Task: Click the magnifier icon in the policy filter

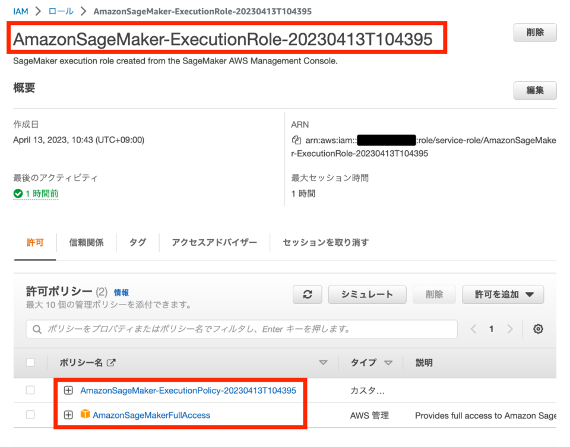Action: pyautogui.click(x=38, y=329)
